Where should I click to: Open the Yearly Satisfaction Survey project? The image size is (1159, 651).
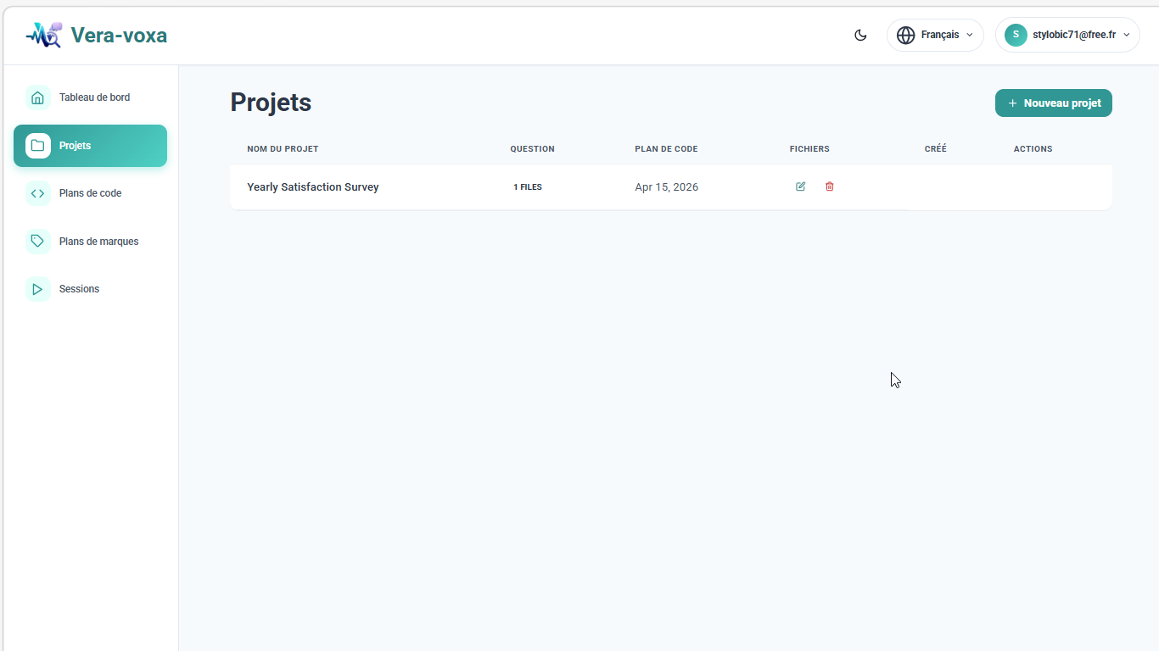click(313, 187)
